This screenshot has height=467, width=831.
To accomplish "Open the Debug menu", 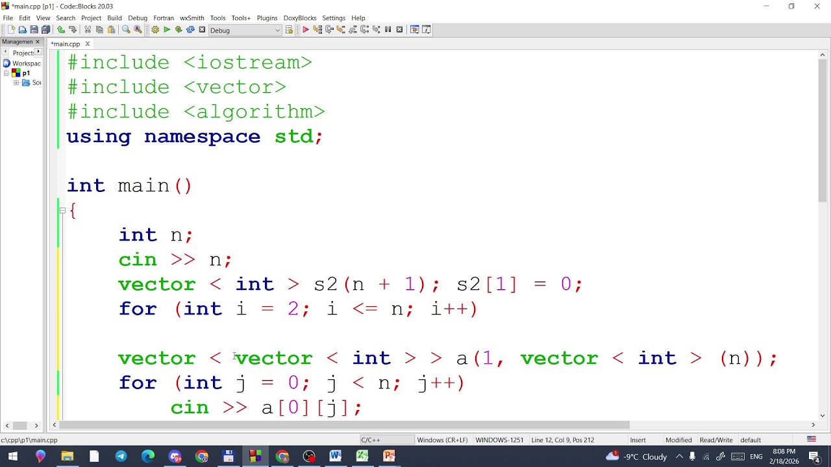I will [x=138, y=18].
